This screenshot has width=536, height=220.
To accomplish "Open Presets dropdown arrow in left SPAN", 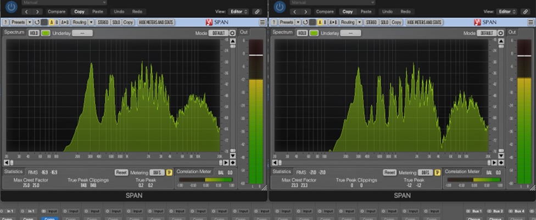I will (30, 22).
